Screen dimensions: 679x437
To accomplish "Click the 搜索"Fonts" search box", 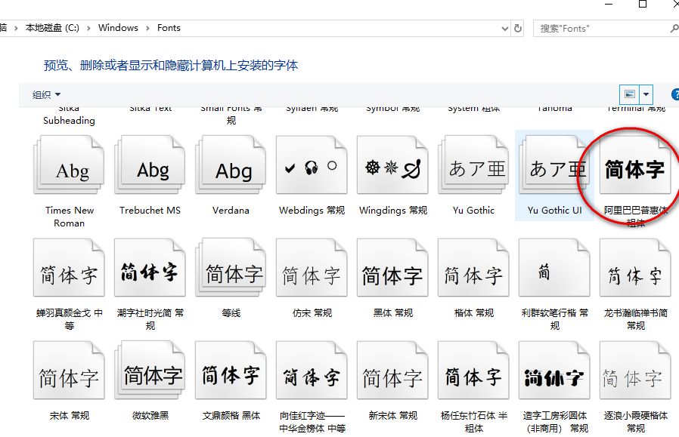I will pyautogui.click(x=601, y=28).
